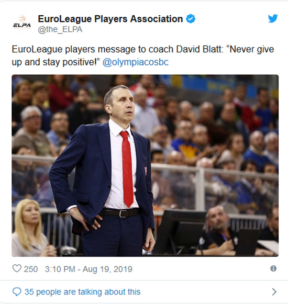
Task: Expand conversation using the right chevron arrow
Action: tap(274, 292)
